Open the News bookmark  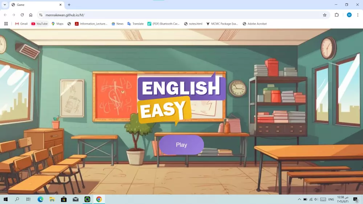click(117, 24)
